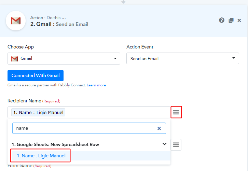Clear the 'name' search text
Image resolution: width=248 pixels, height=171 pixels.
click(x=159, y=128)
